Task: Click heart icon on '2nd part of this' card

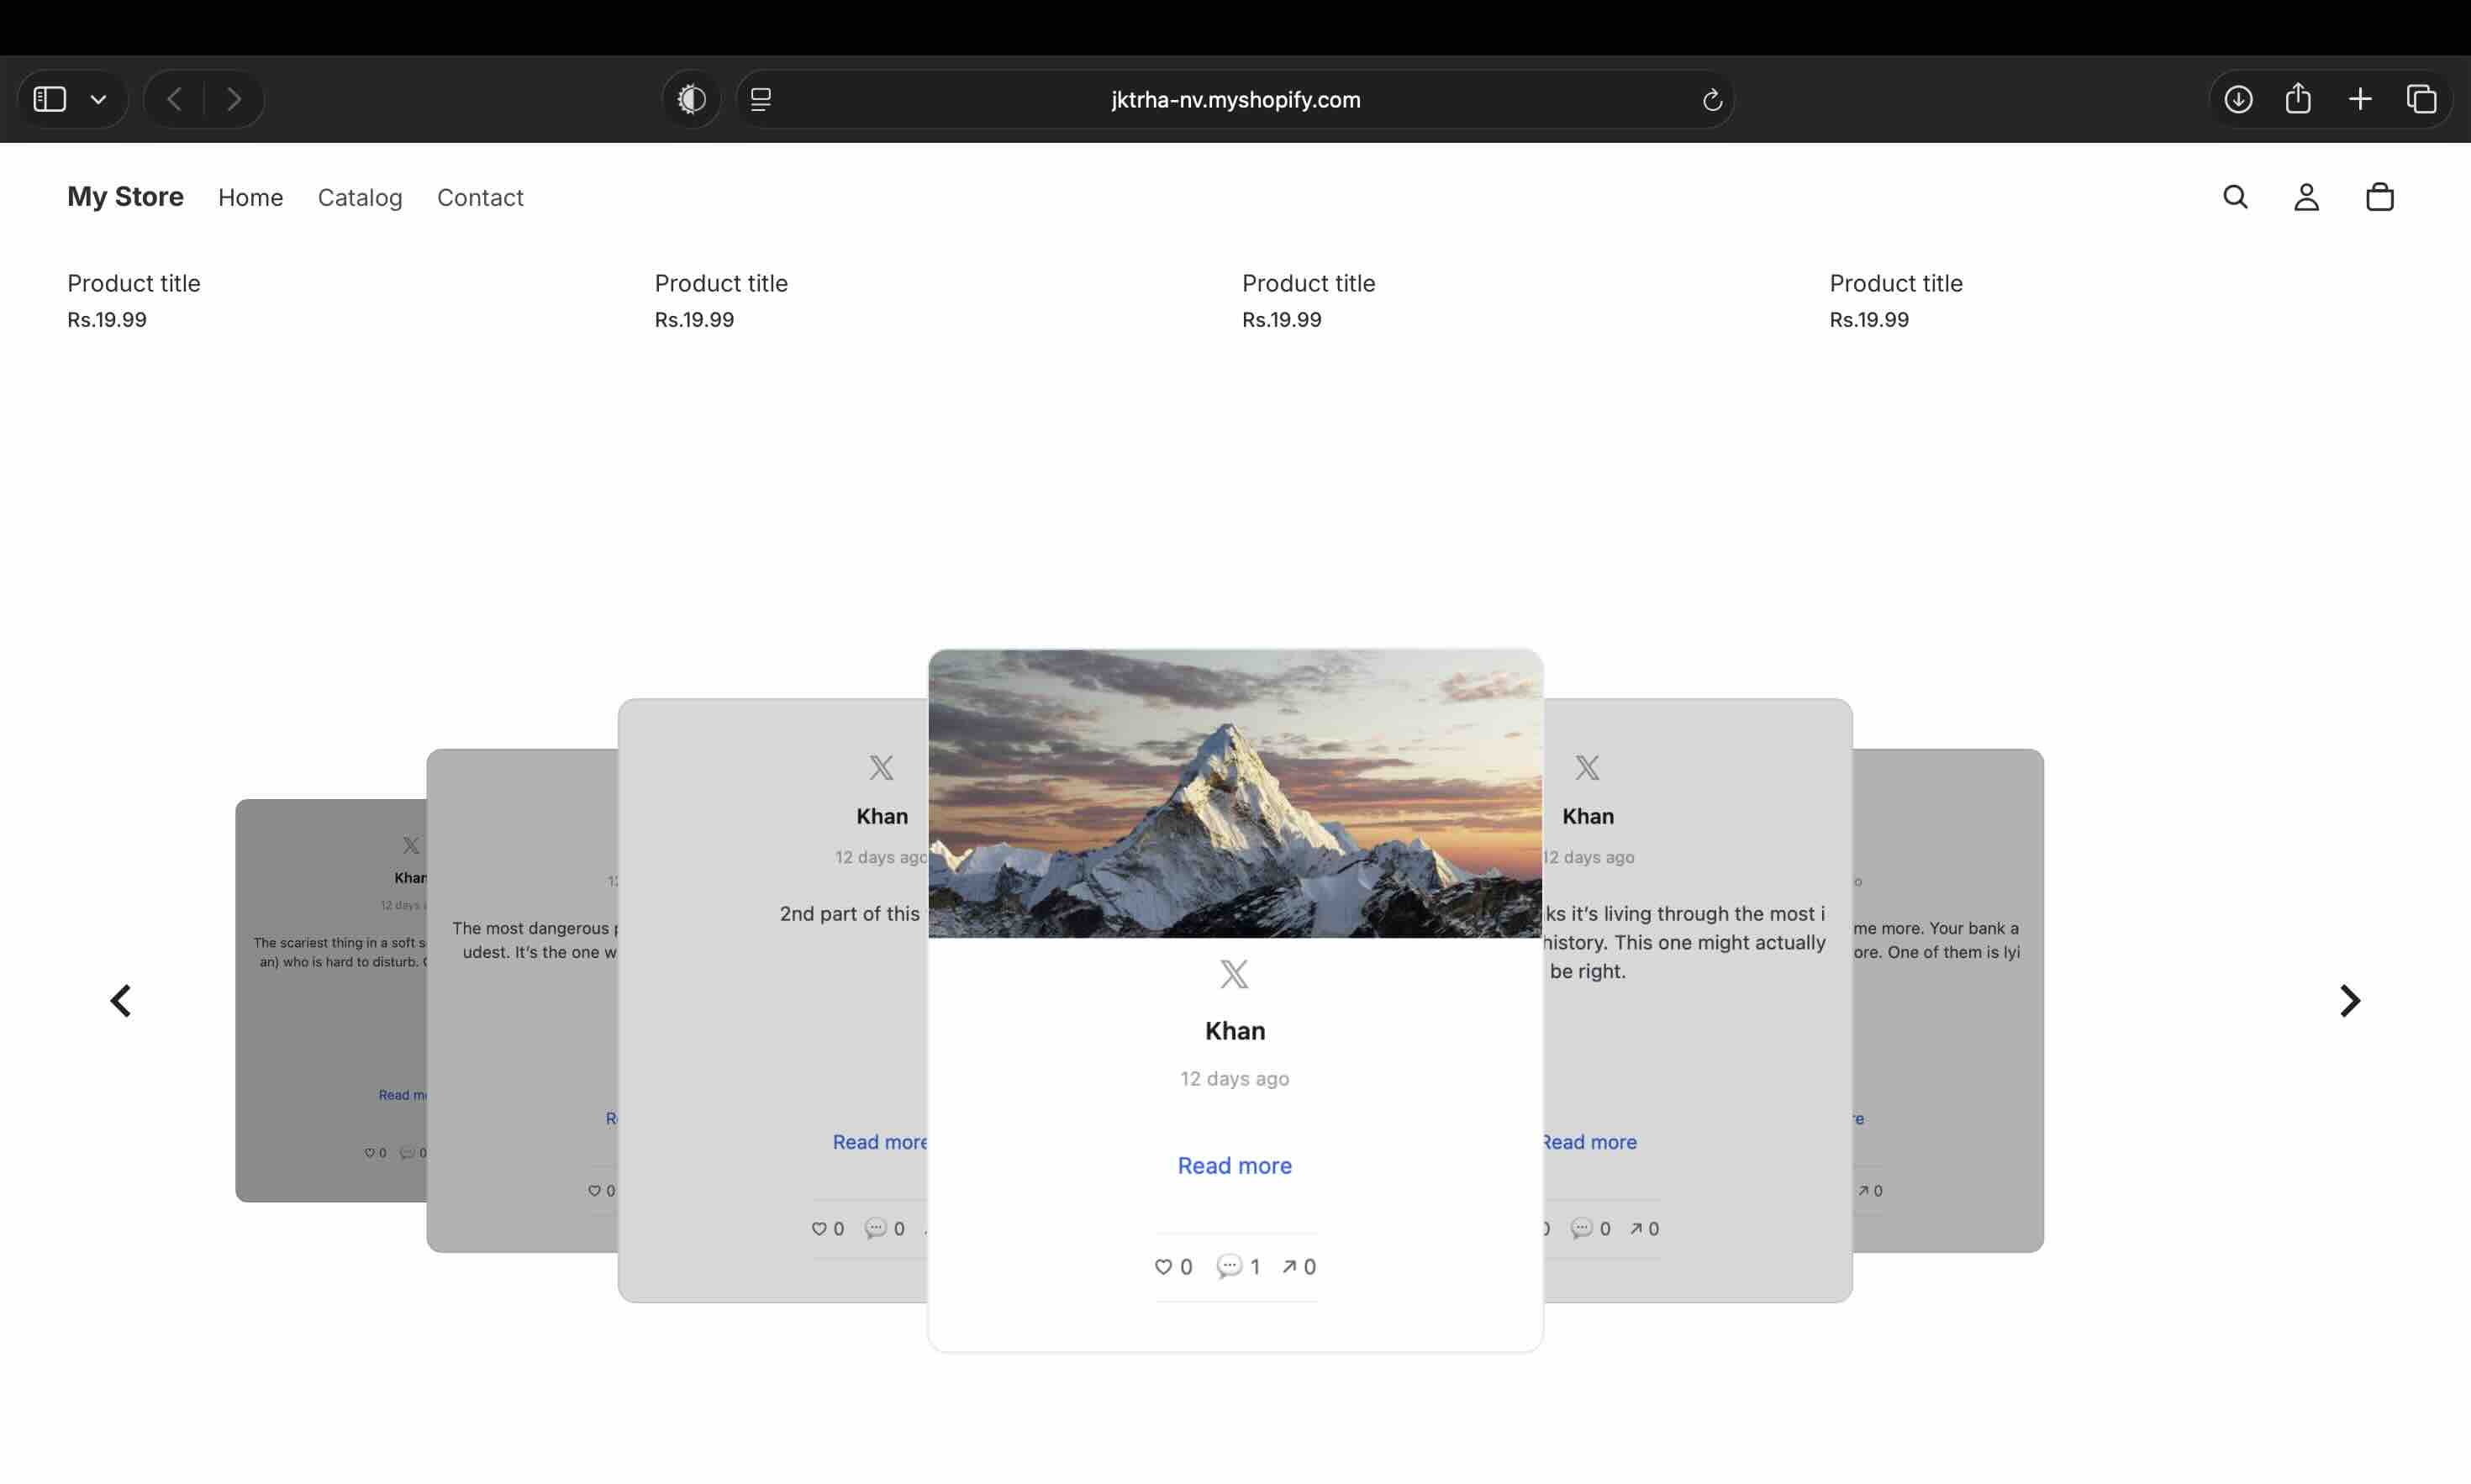Action: coord(819,1229)
